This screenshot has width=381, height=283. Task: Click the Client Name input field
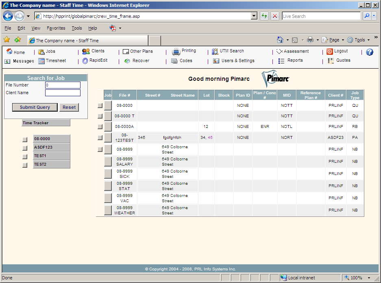tap(63, 93)
